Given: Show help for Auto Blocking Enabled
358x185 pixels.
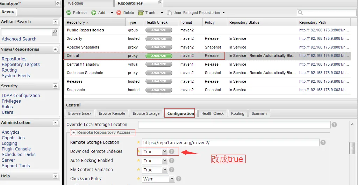Looking at the screenshot, I should pyautogui.click(x=172, y=161).
